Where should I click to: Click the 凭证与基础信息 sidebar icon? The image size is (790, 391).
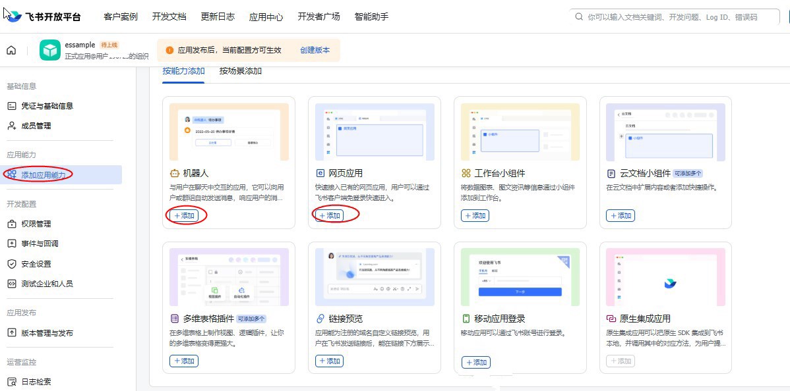pyautogui.click(x=11, y=106)
